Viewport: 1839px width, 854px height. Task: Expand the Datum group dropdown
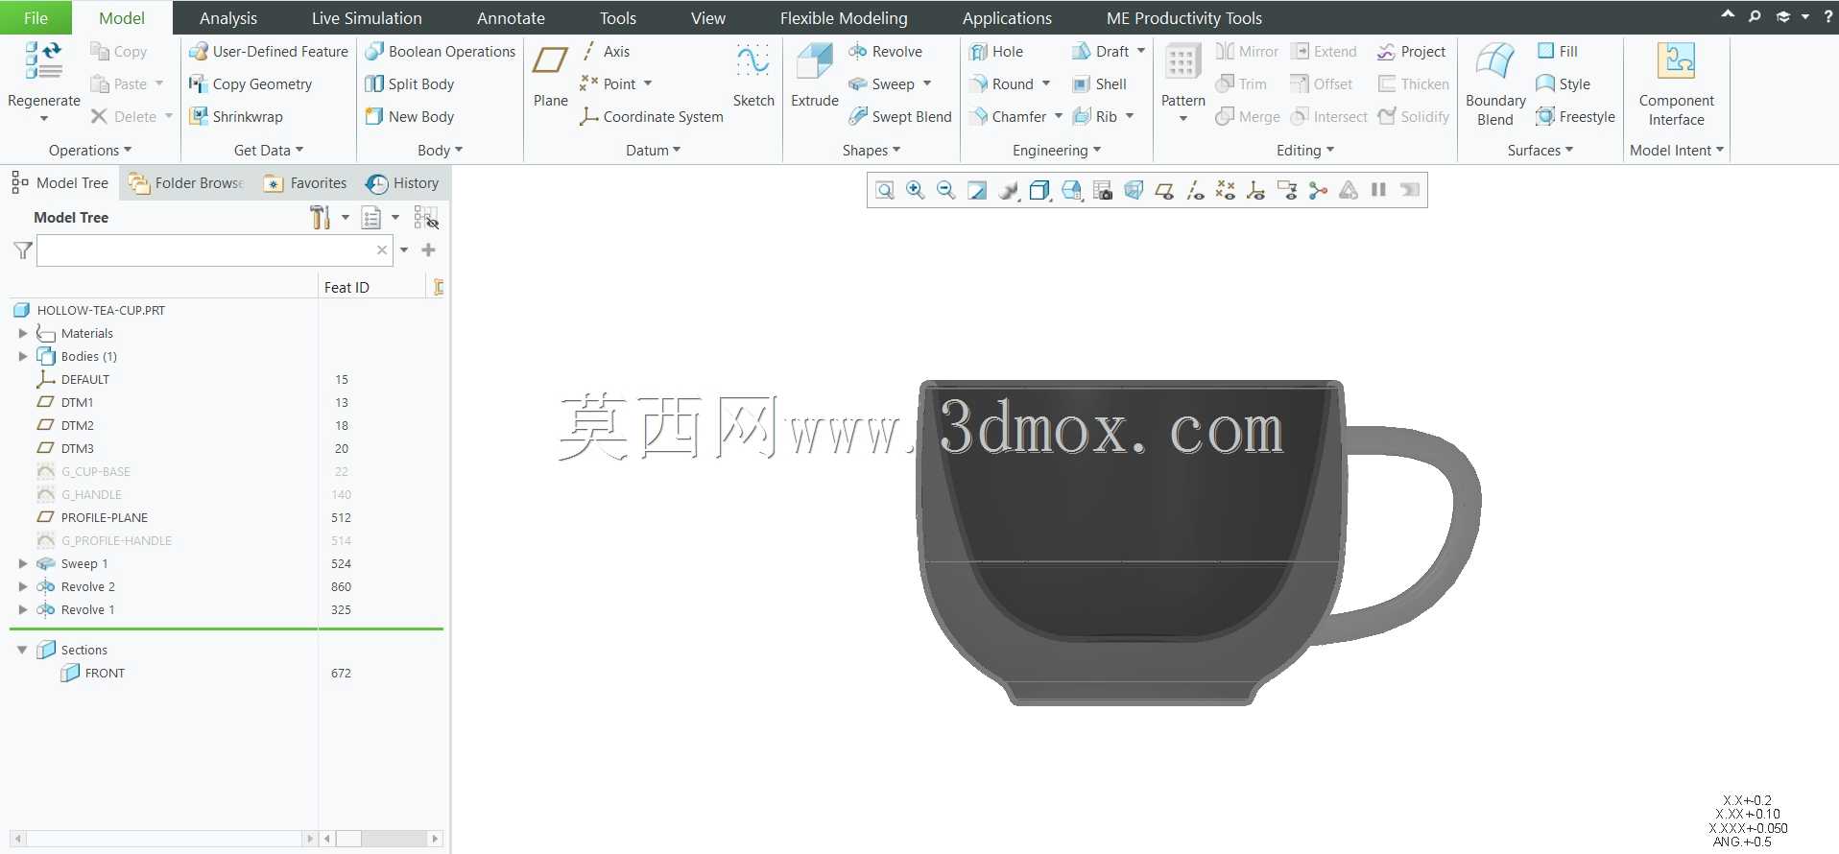[x=653, y=151]
